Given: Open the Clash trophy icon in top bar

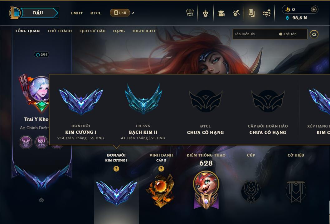Looking at the screenshot, I should (190, 13).
